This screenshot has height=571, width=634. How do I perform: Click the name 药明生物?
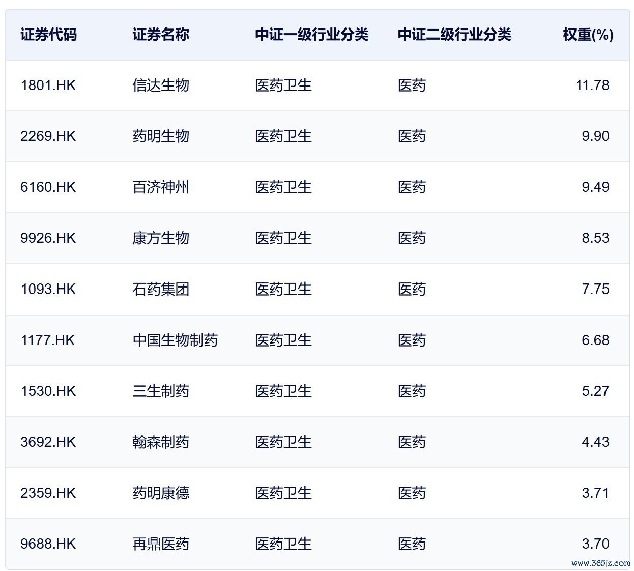[x=161, y=136]
